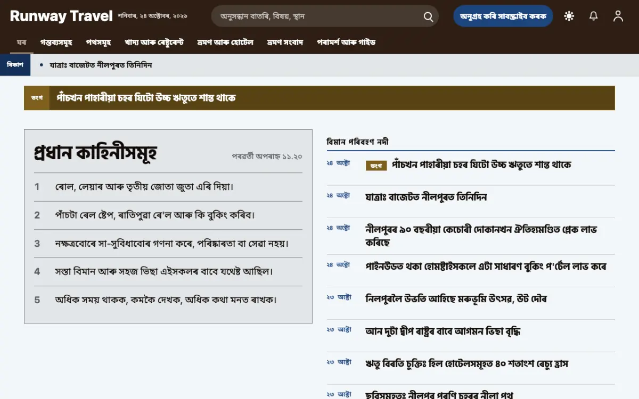This screenshot has height=399, width=639.
Task: Open the খাদ্য আৰু ৰেষ্টুৰেন্ট menu item
Action: [154, 42]
